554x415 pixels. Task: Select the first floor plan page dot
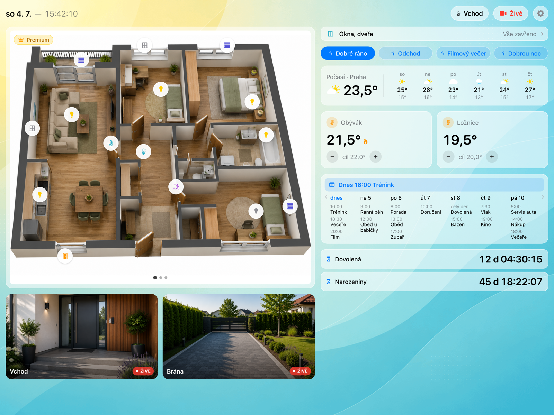155,278
